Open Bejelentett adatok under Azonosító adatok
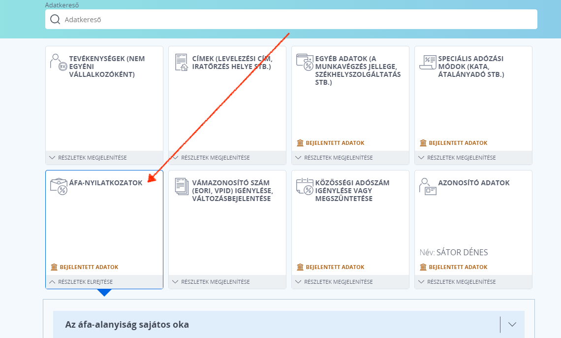The image size is (561, 338). pos(454,267)
